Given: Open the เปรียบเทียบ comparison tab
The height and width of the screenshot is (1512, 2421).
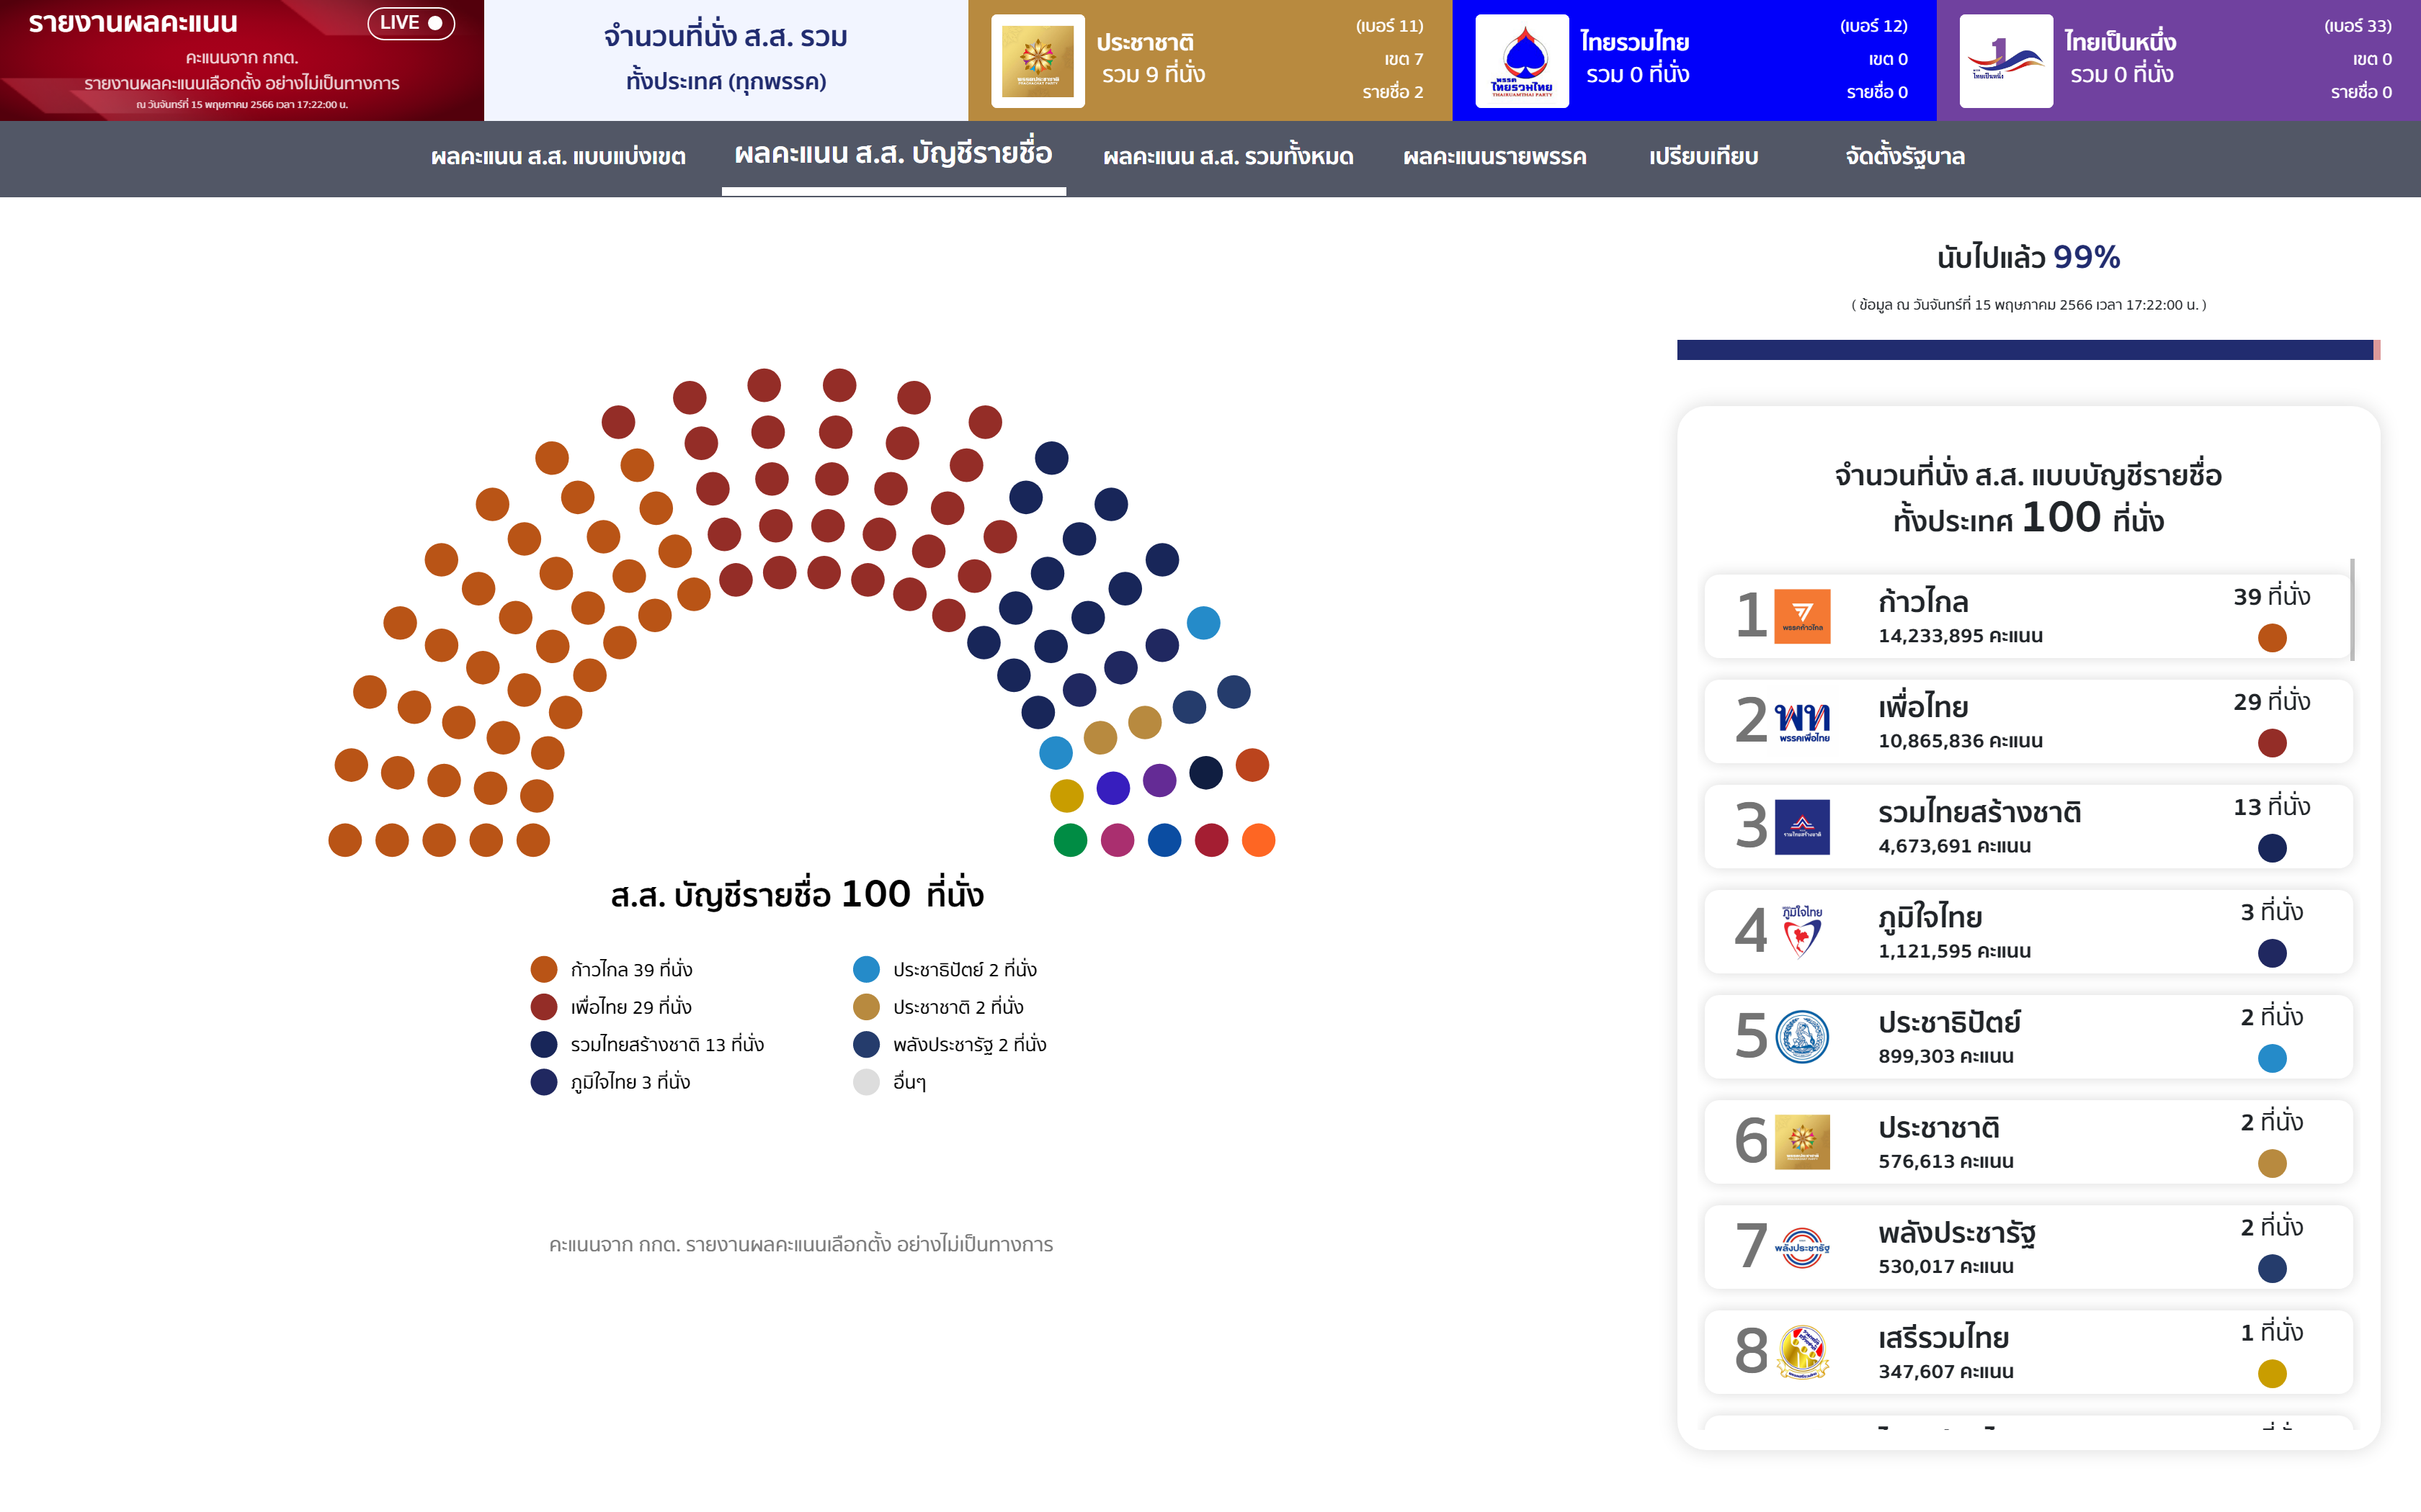Looking at the screenshot, I should [1703, 157].
